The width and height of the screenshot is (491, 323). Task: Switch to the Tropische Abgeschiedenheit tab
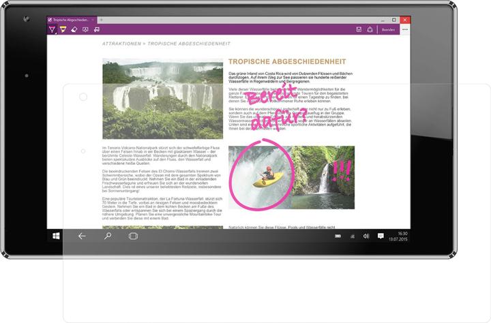coord(70,20)
